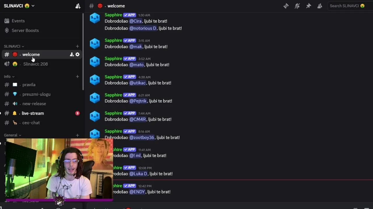Click the Sapphire bot avatar at 3:15 AM
Image resolution: width=373 pixels, height=209 pixels.
[95, 44]
